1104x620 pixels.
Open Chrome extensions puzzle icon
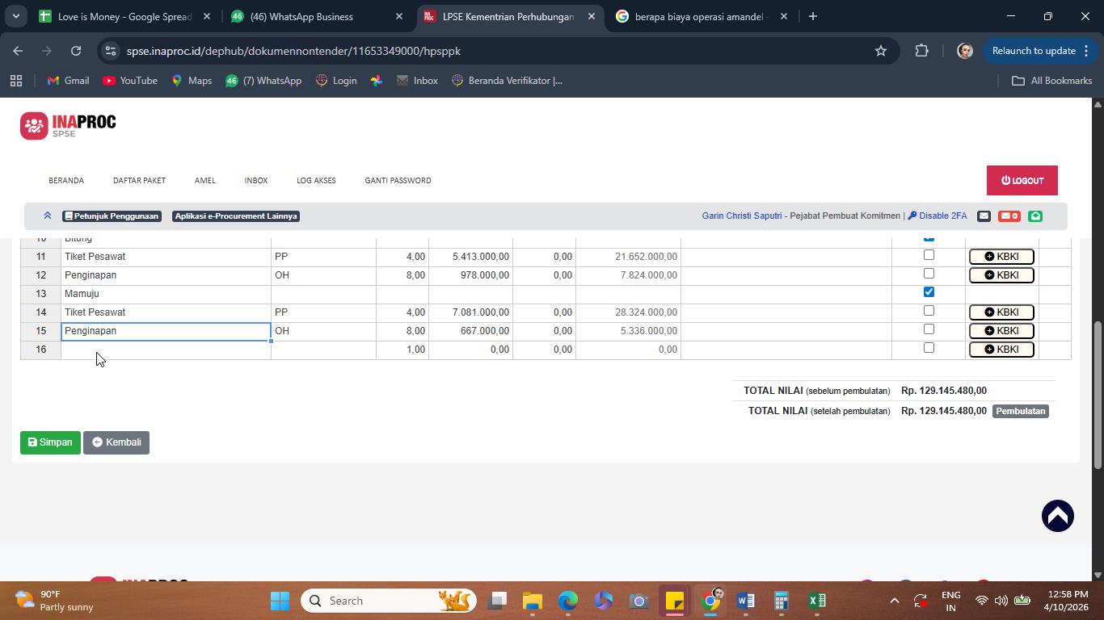point(922,51)
